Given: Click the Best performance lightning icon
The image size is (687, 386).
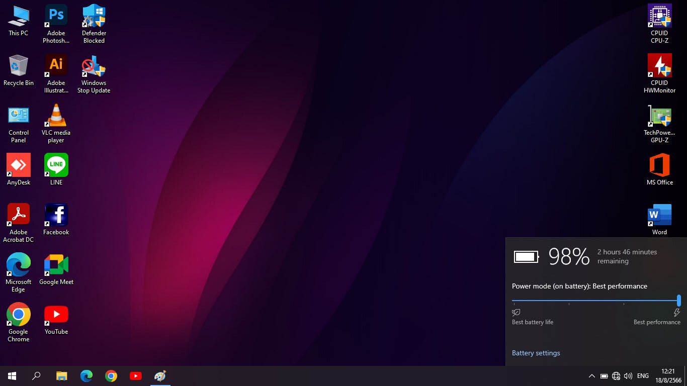Looking at the screenshot, I should click(x=677, y=313).
